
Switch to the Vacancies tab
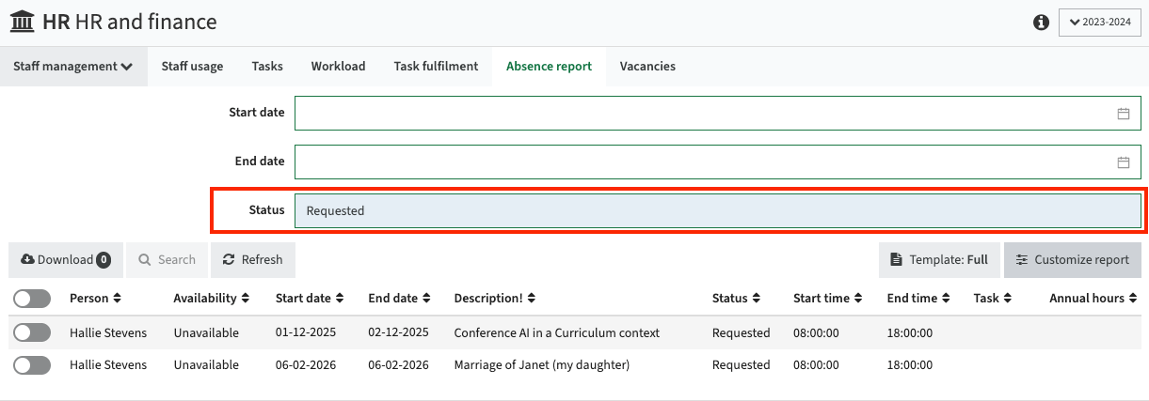[x=647, y=67]
